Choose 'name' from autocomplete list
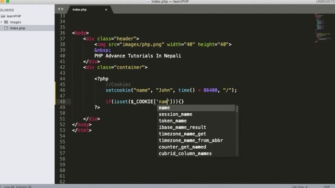Viewport: 335px width, 188px height. 196,108
